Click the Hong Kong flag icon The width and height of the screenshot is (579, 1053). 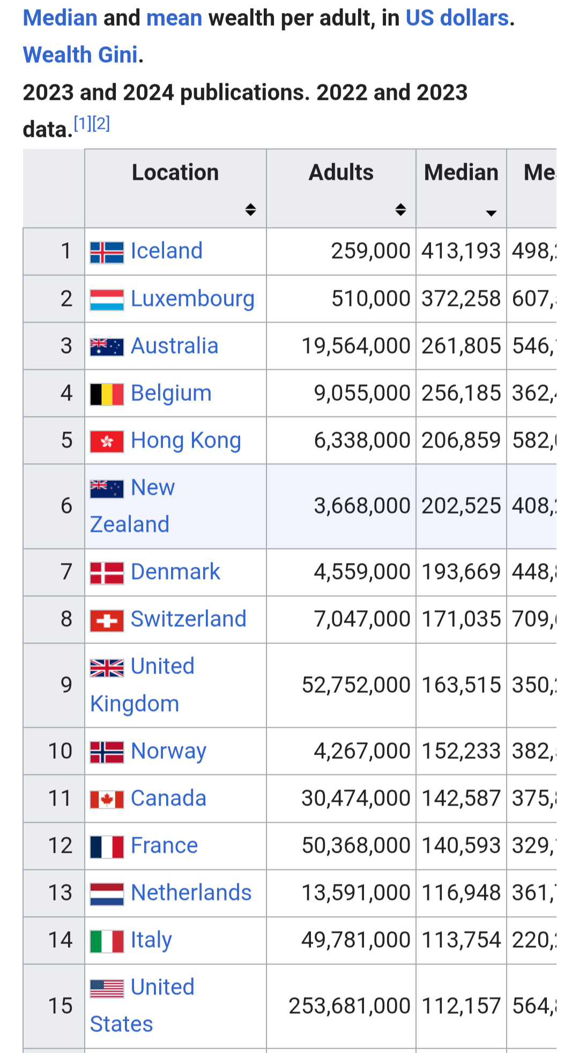pyautogui.click(x=107, y=441)
